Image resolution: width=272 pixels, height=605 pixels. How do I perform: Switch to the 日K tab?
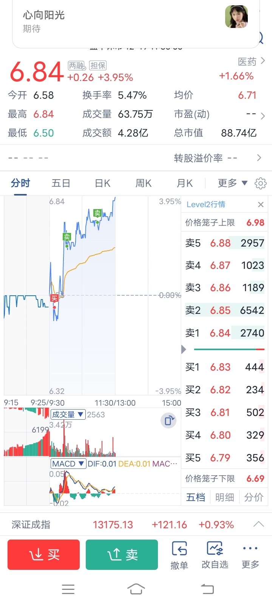pos(102,183)
